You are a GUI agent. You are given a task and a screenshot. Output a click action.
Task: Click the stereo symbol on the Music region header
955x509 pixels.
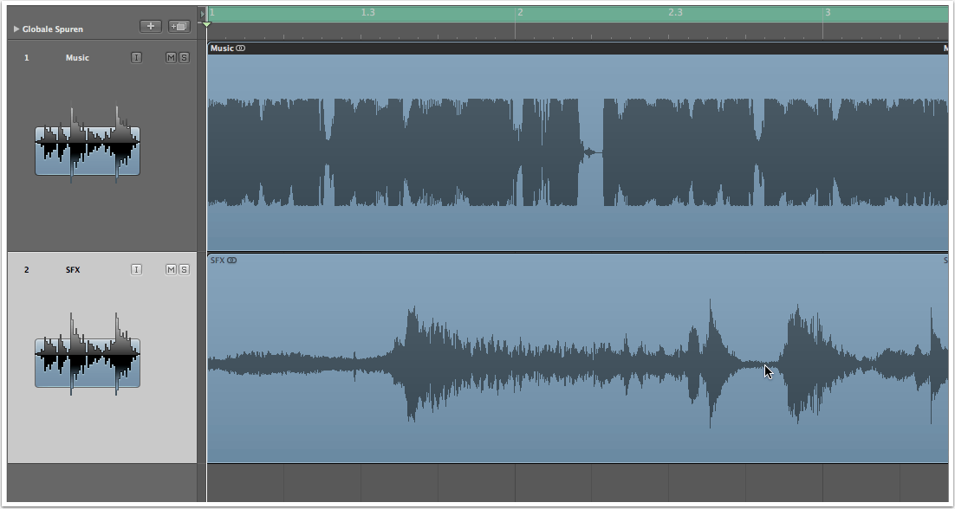(240, 48)
